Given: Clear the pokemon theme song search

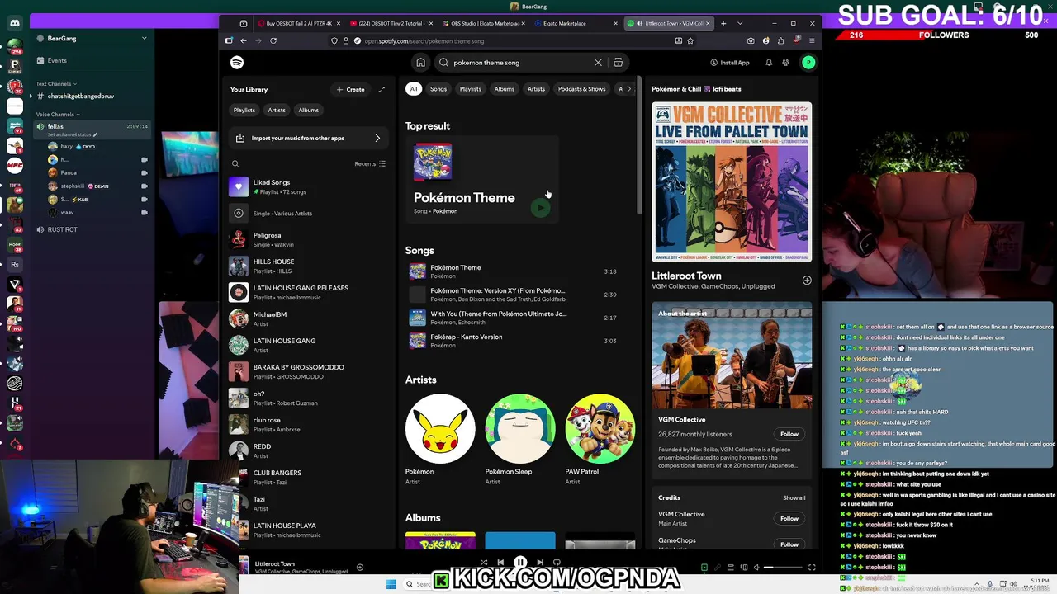Looking at the screenshot, I should pyautogui.click(x=598, y=63).
